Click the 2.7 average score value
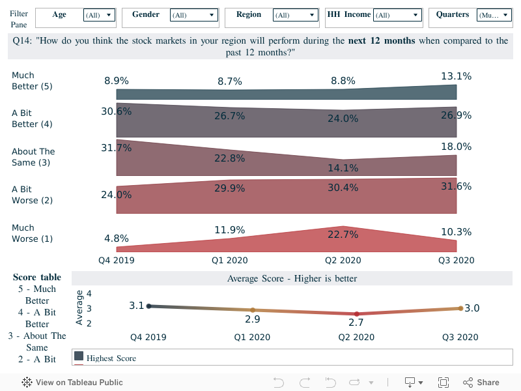521x391 pixels. pos(356,323)
